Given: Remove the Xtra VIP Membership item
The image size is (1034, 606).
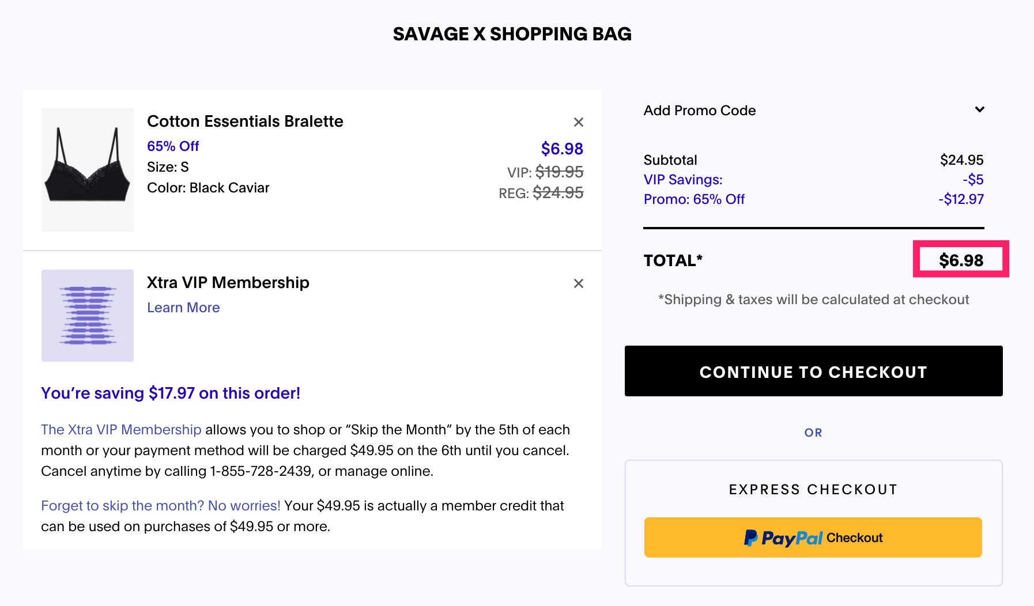Looking at the screenshot, I should pos(578,283).
